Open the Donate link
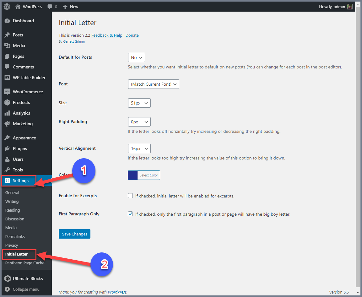Viewport: 362px width, 297px height. point(132,35)
